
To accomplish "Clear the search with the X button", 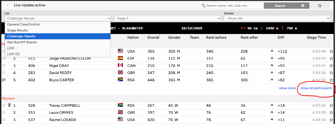I will coord(302,6).
